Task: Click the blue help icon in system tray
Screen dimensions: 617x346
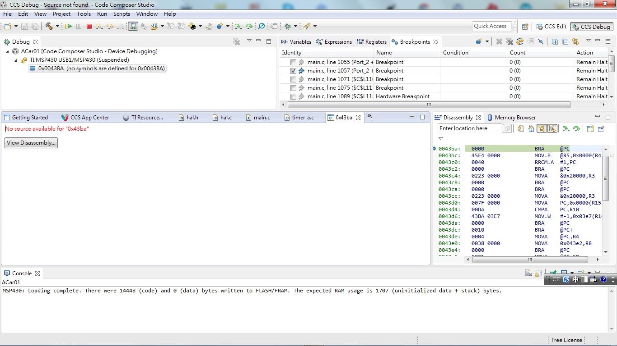Action: 603,279
